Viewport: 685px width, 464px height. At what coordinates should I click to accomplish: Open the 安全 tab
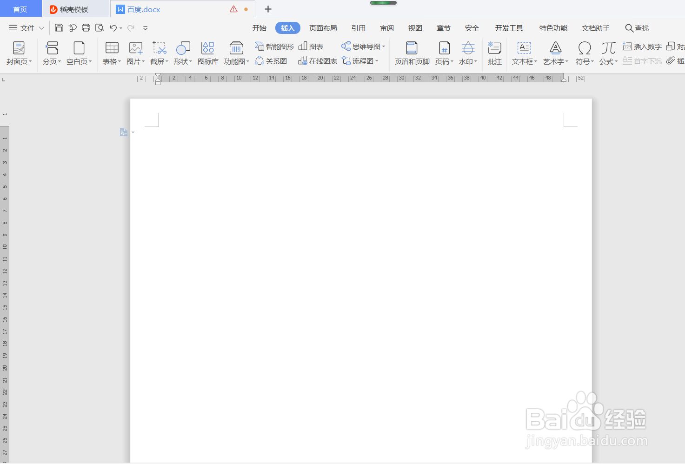point(472,28)
